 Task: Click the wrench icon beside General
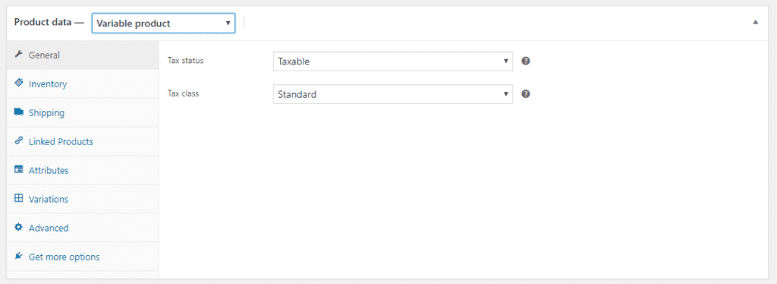pyautogui.click(x=18, y=55)
